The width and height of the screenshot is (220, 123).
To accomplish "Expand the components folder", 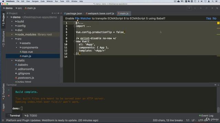I will pos(16,47).
